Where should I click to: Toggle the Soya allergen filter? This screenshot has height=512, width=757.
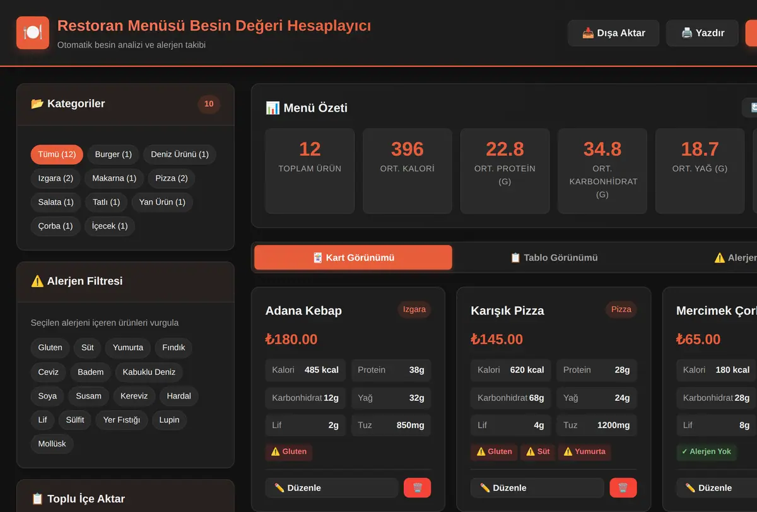pos(47,396)
